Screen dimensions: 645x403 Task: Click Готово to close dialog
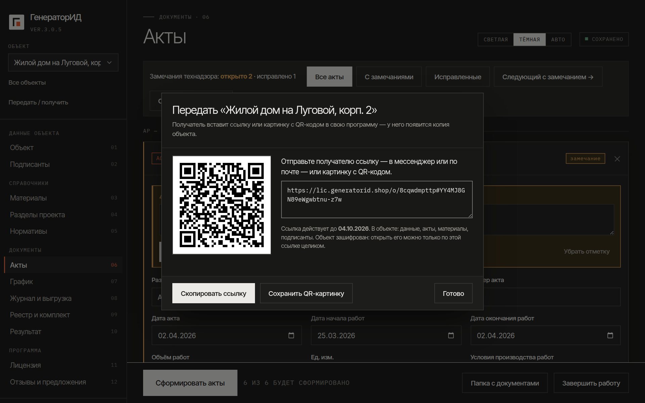pos(453,293)
